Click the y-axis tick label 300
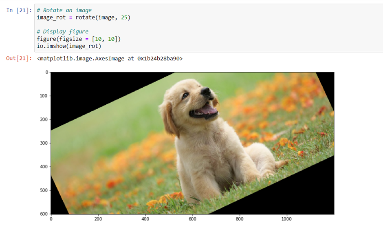The width and height of the screenshot is (383, 225). pos(44,143)
